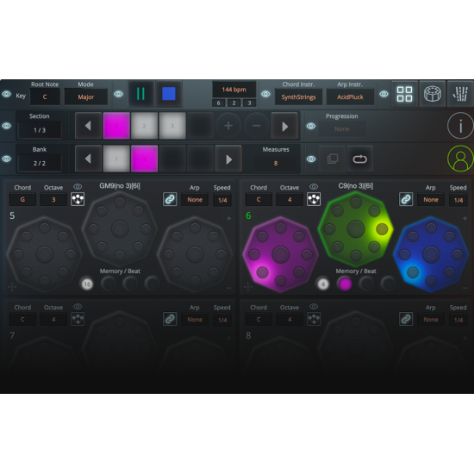The height and width of the screenshot is (474, 474).
Task: Open pad 6 Octave 4 selector
Action: point(290,200)
